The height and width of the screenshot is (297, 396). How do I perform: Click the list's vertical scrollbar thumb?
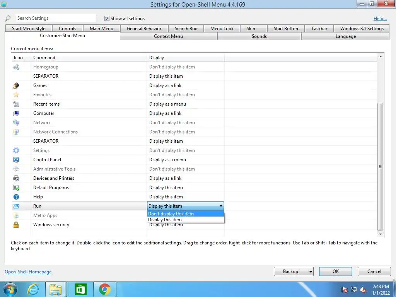[381, 167]
